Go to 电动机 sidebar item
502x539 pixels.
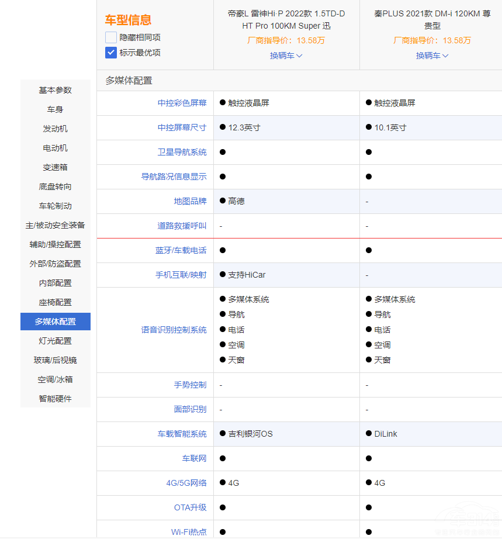[56, 148]
